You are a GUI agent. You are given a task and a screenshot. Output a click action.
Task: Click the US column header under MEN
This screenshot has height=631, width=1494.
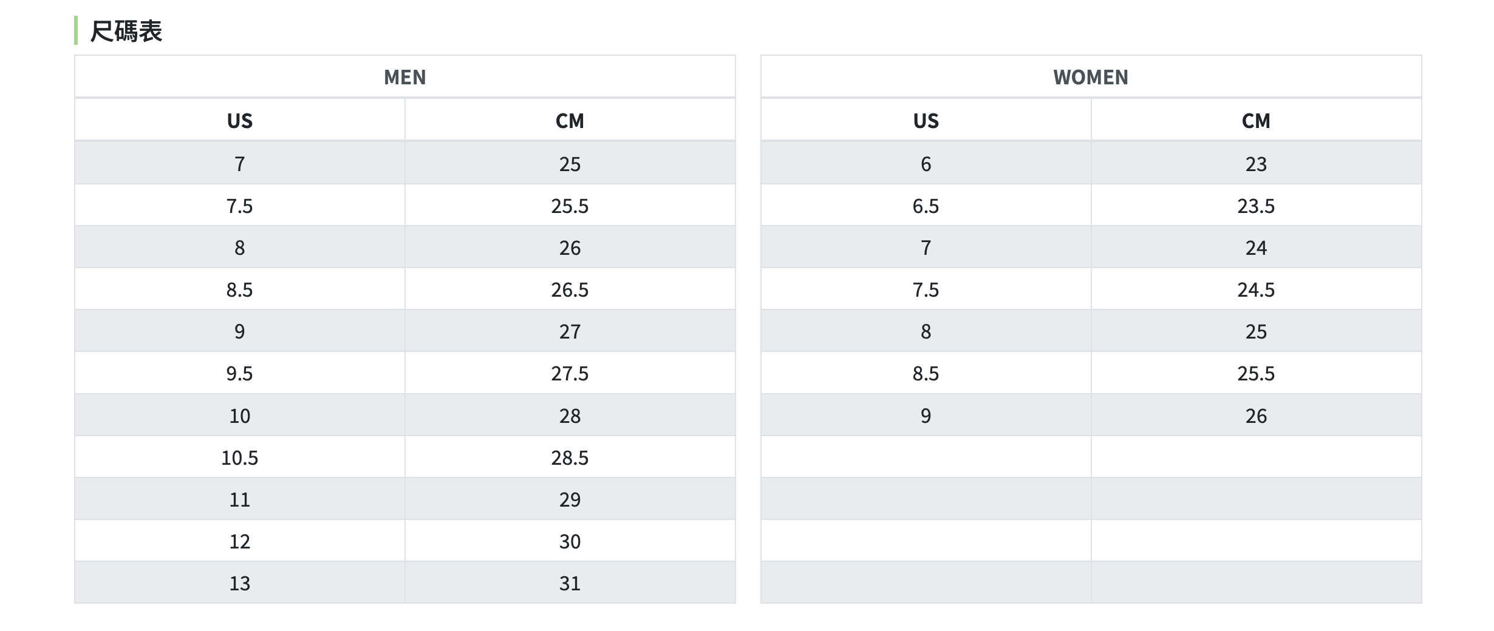coord(239,121)
